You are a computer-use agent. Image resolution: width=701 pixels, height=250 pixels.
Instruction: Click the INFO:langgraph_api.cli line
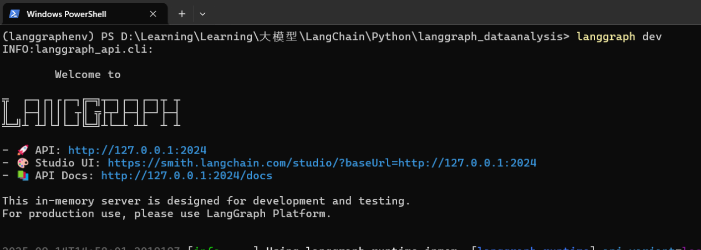pos(78,49)
